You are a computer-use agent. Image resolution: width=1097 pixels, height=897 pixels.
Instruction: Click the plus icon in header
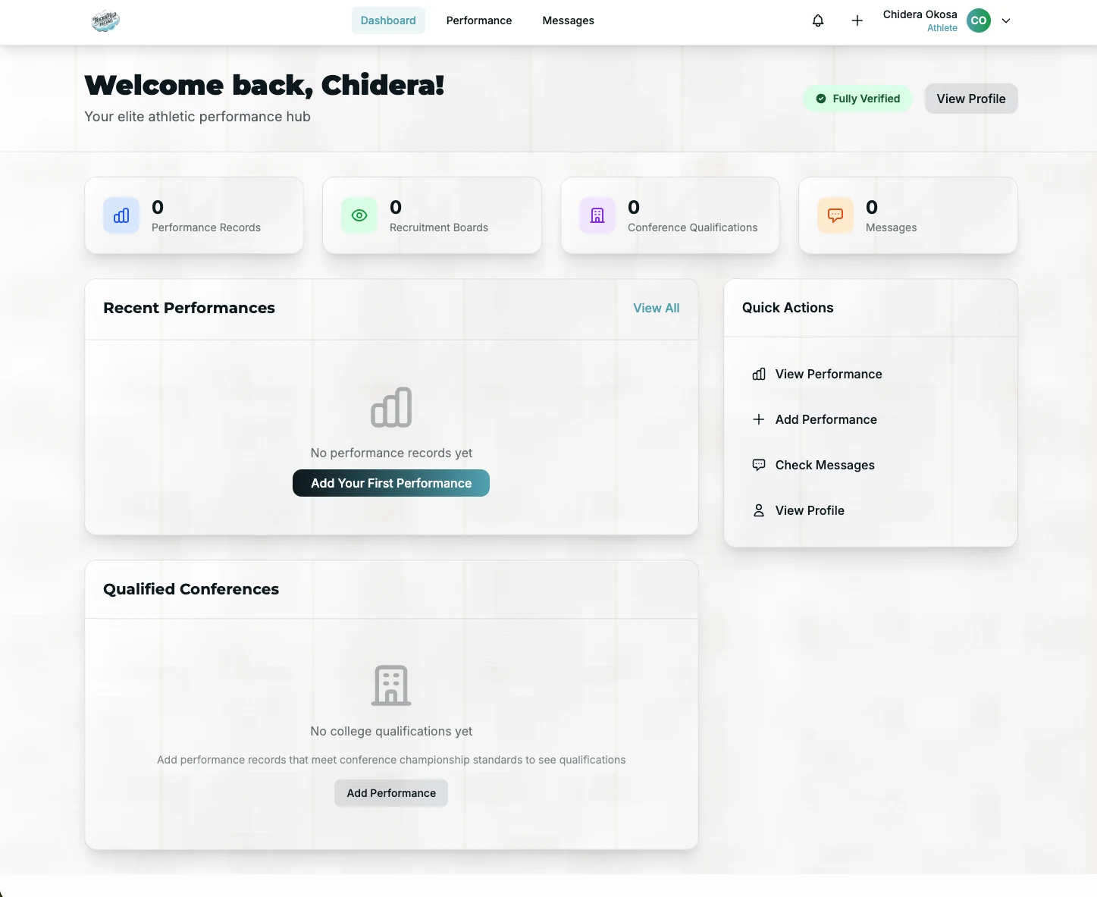[857, 20]
